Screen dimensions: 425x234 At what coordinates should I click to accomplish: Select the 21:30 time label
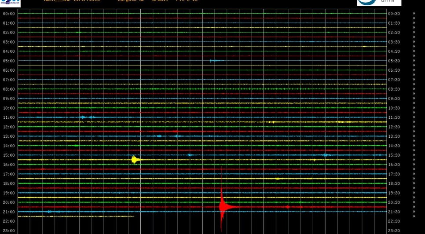pyautogui.click(x=394, y=212)
